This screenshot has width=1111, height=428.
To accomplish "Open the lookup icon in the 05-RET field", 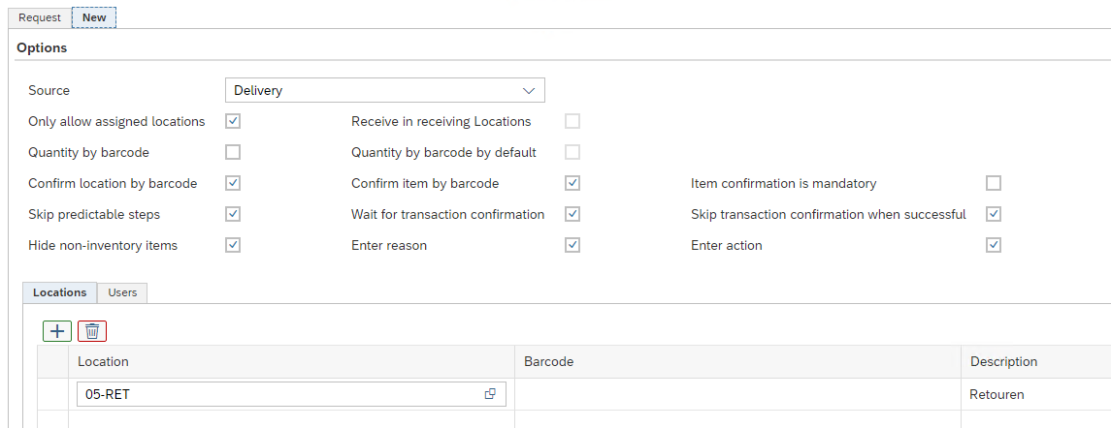I will 490,394.
